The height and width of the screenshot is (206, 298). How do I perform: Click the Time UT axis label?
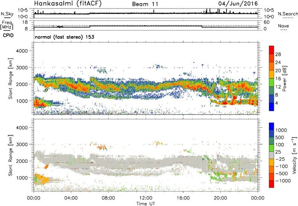(146, 203)
